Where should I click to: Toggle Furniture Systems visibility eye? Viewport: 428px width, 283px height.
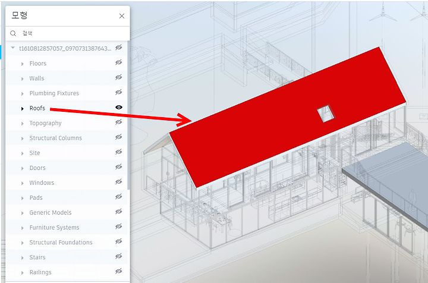(118, 227)
